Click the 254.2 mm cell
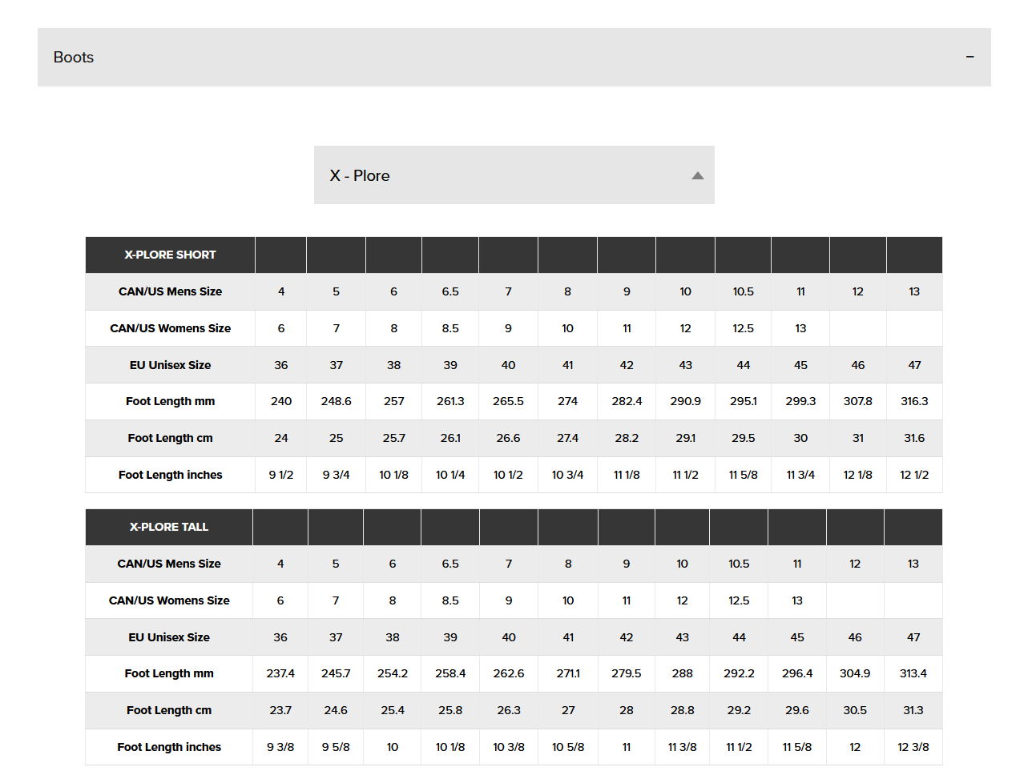Image resolution: width=1032 pixels, height=775 pixels. (x=393, y=673)
